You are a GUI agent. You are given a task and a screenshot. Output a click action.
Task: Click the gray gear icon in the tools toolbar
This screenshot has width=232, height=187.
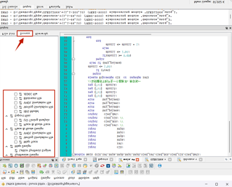point(33,166)
